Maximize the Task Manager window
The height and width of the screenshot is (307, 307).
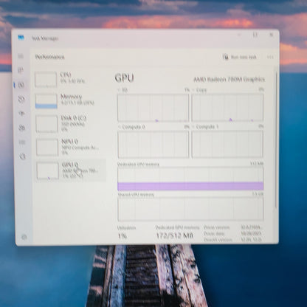tap(255, 35)
